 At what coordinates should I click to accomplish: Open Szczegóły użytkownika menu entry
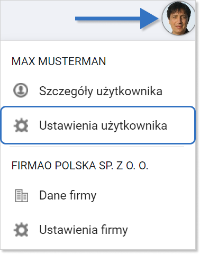coord(98,91)
